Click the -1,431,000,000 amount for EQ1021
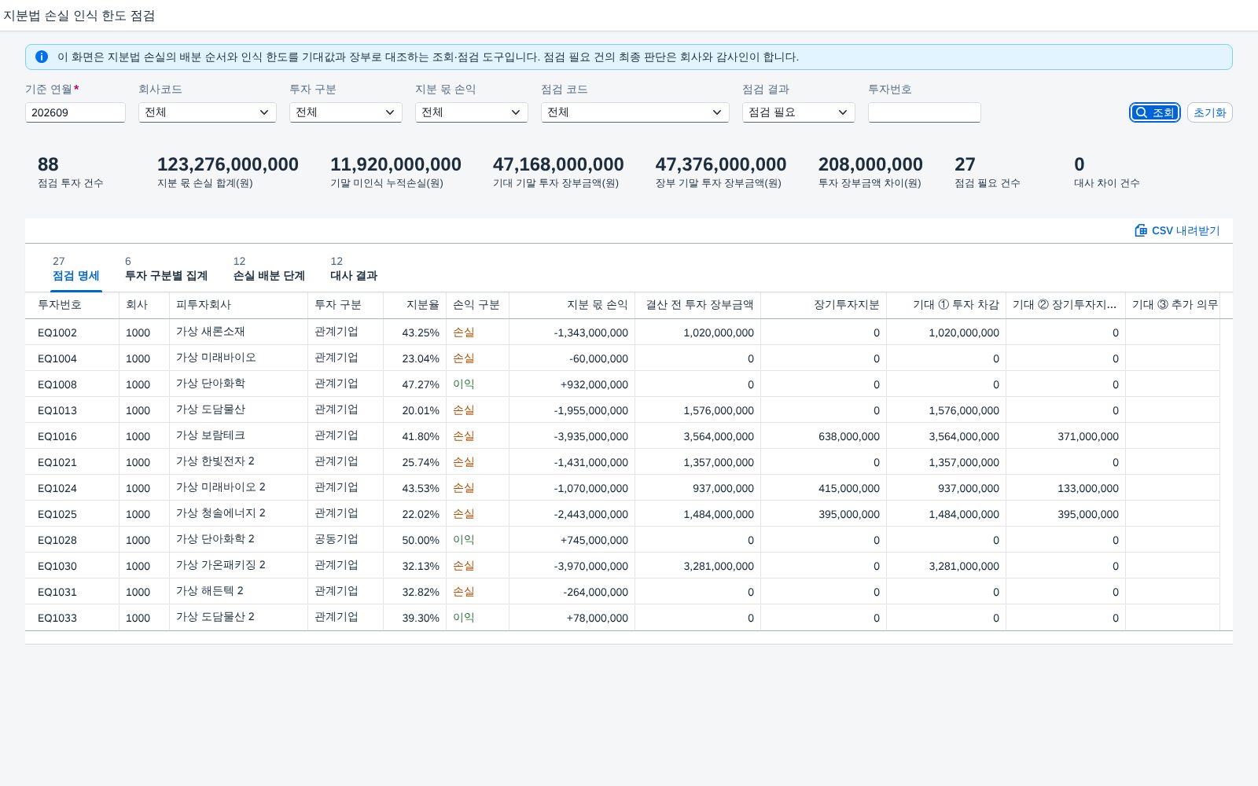Viewport: 1258px width, 786px height. 591,462
